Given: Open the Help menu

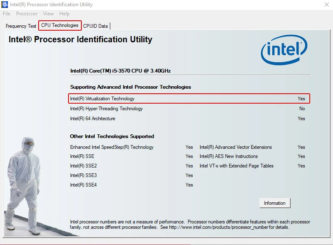Looking at the screenshot, I should [64, 13].
